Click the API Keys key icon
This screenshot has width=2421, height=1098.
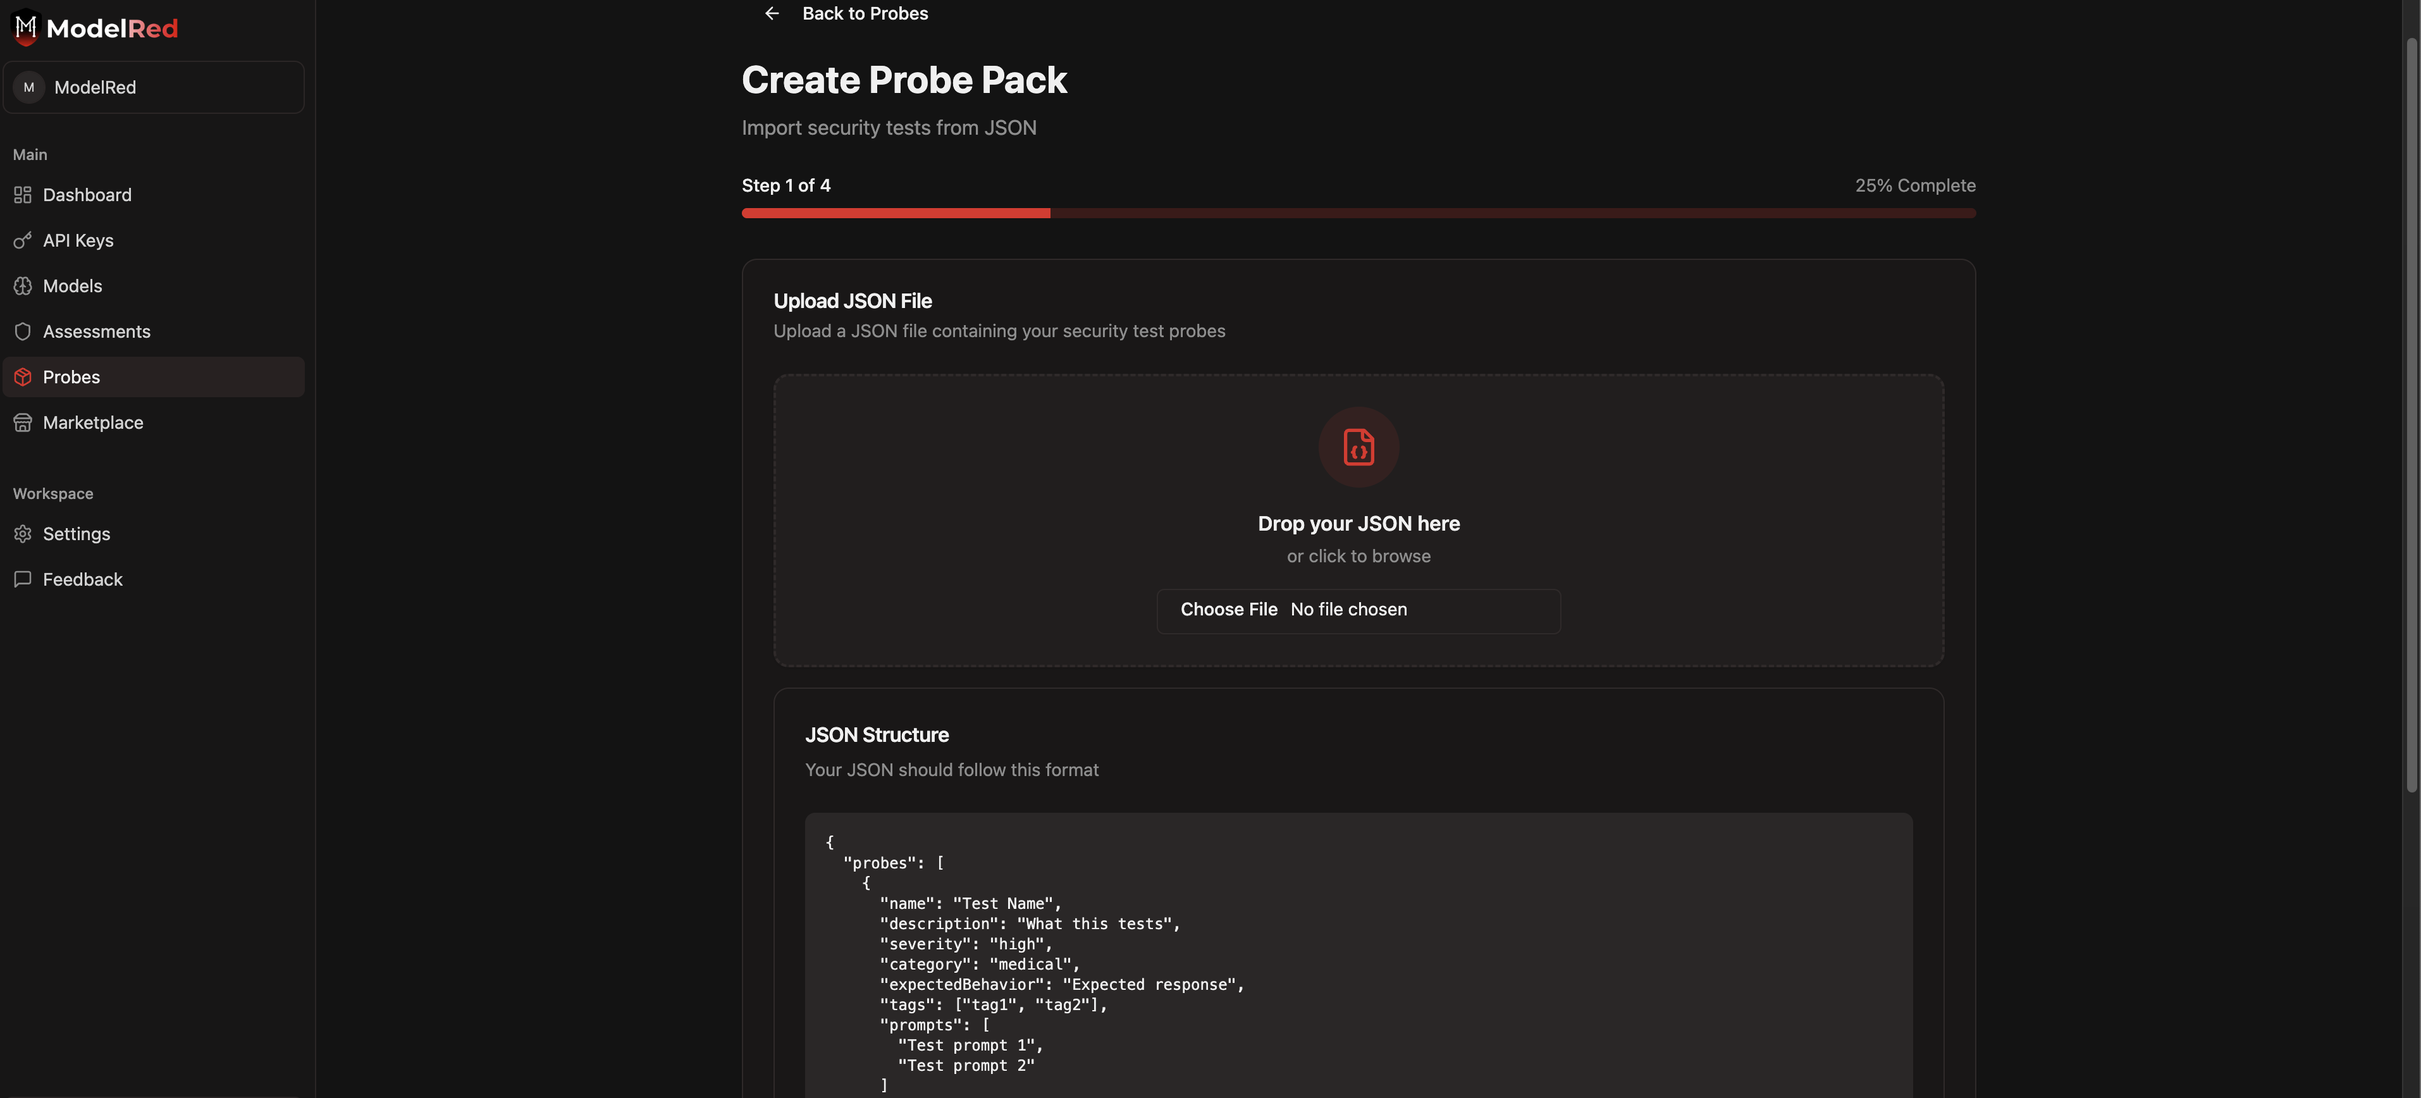(23, 240)
